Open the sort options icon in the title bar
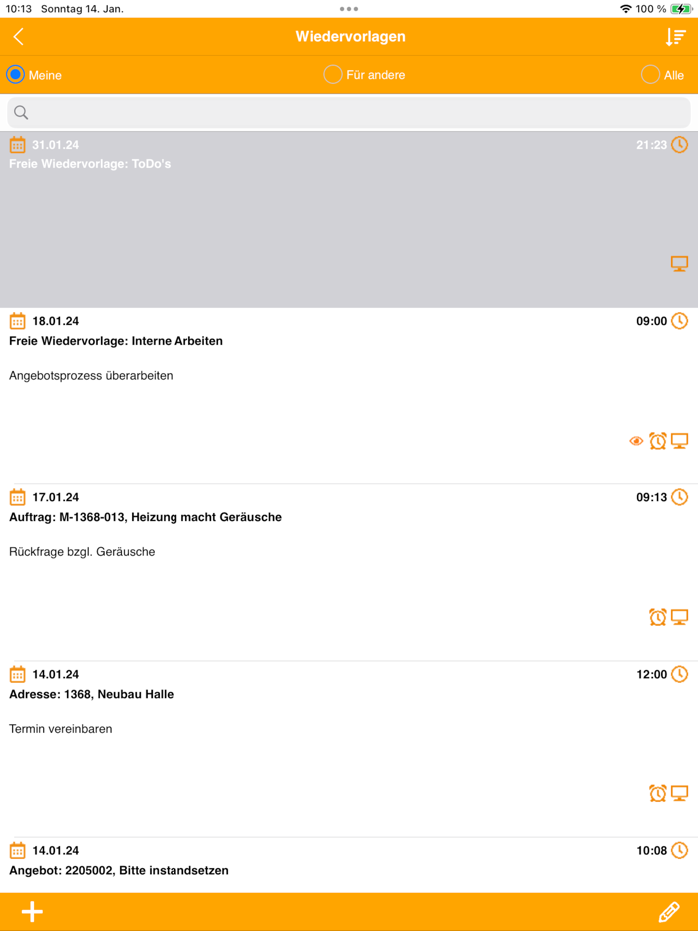The image size is (698, 931). coord(674,36)
